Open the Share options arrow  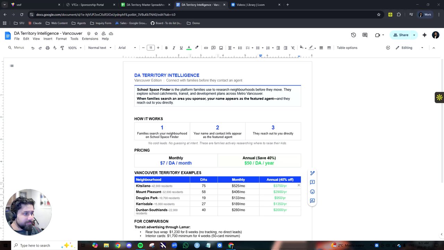point(414,35)
